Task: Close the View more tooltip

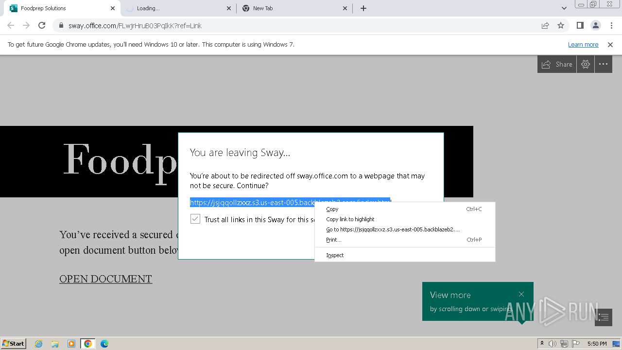Action: tap(521, 294)
